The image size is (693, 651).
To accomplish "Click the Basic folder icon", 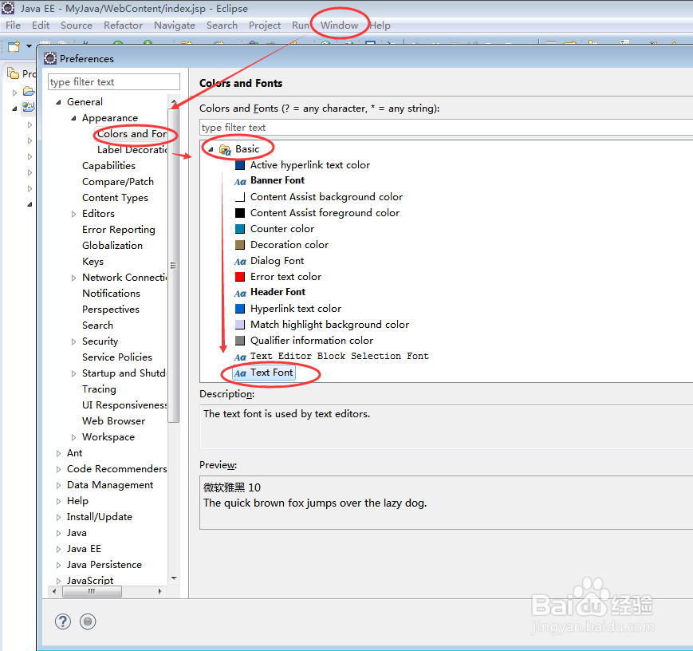I will click(225, 149).
